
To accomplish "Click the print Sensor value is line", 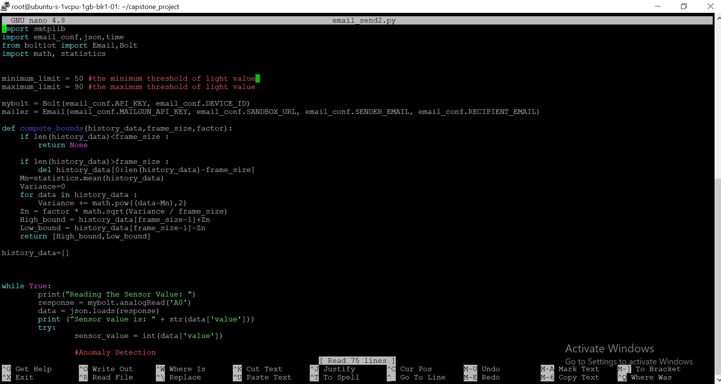I will coord(146,319).
